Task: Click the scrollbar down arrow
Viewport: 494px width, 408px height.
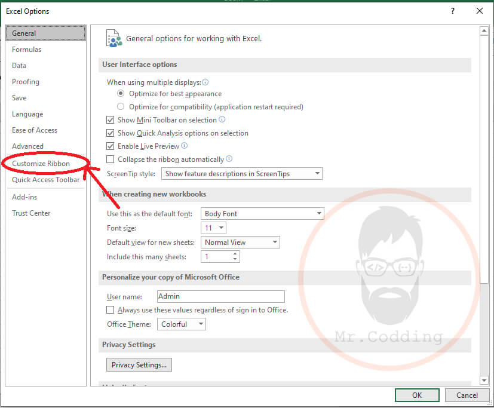Action: click(x=484, y=381)
